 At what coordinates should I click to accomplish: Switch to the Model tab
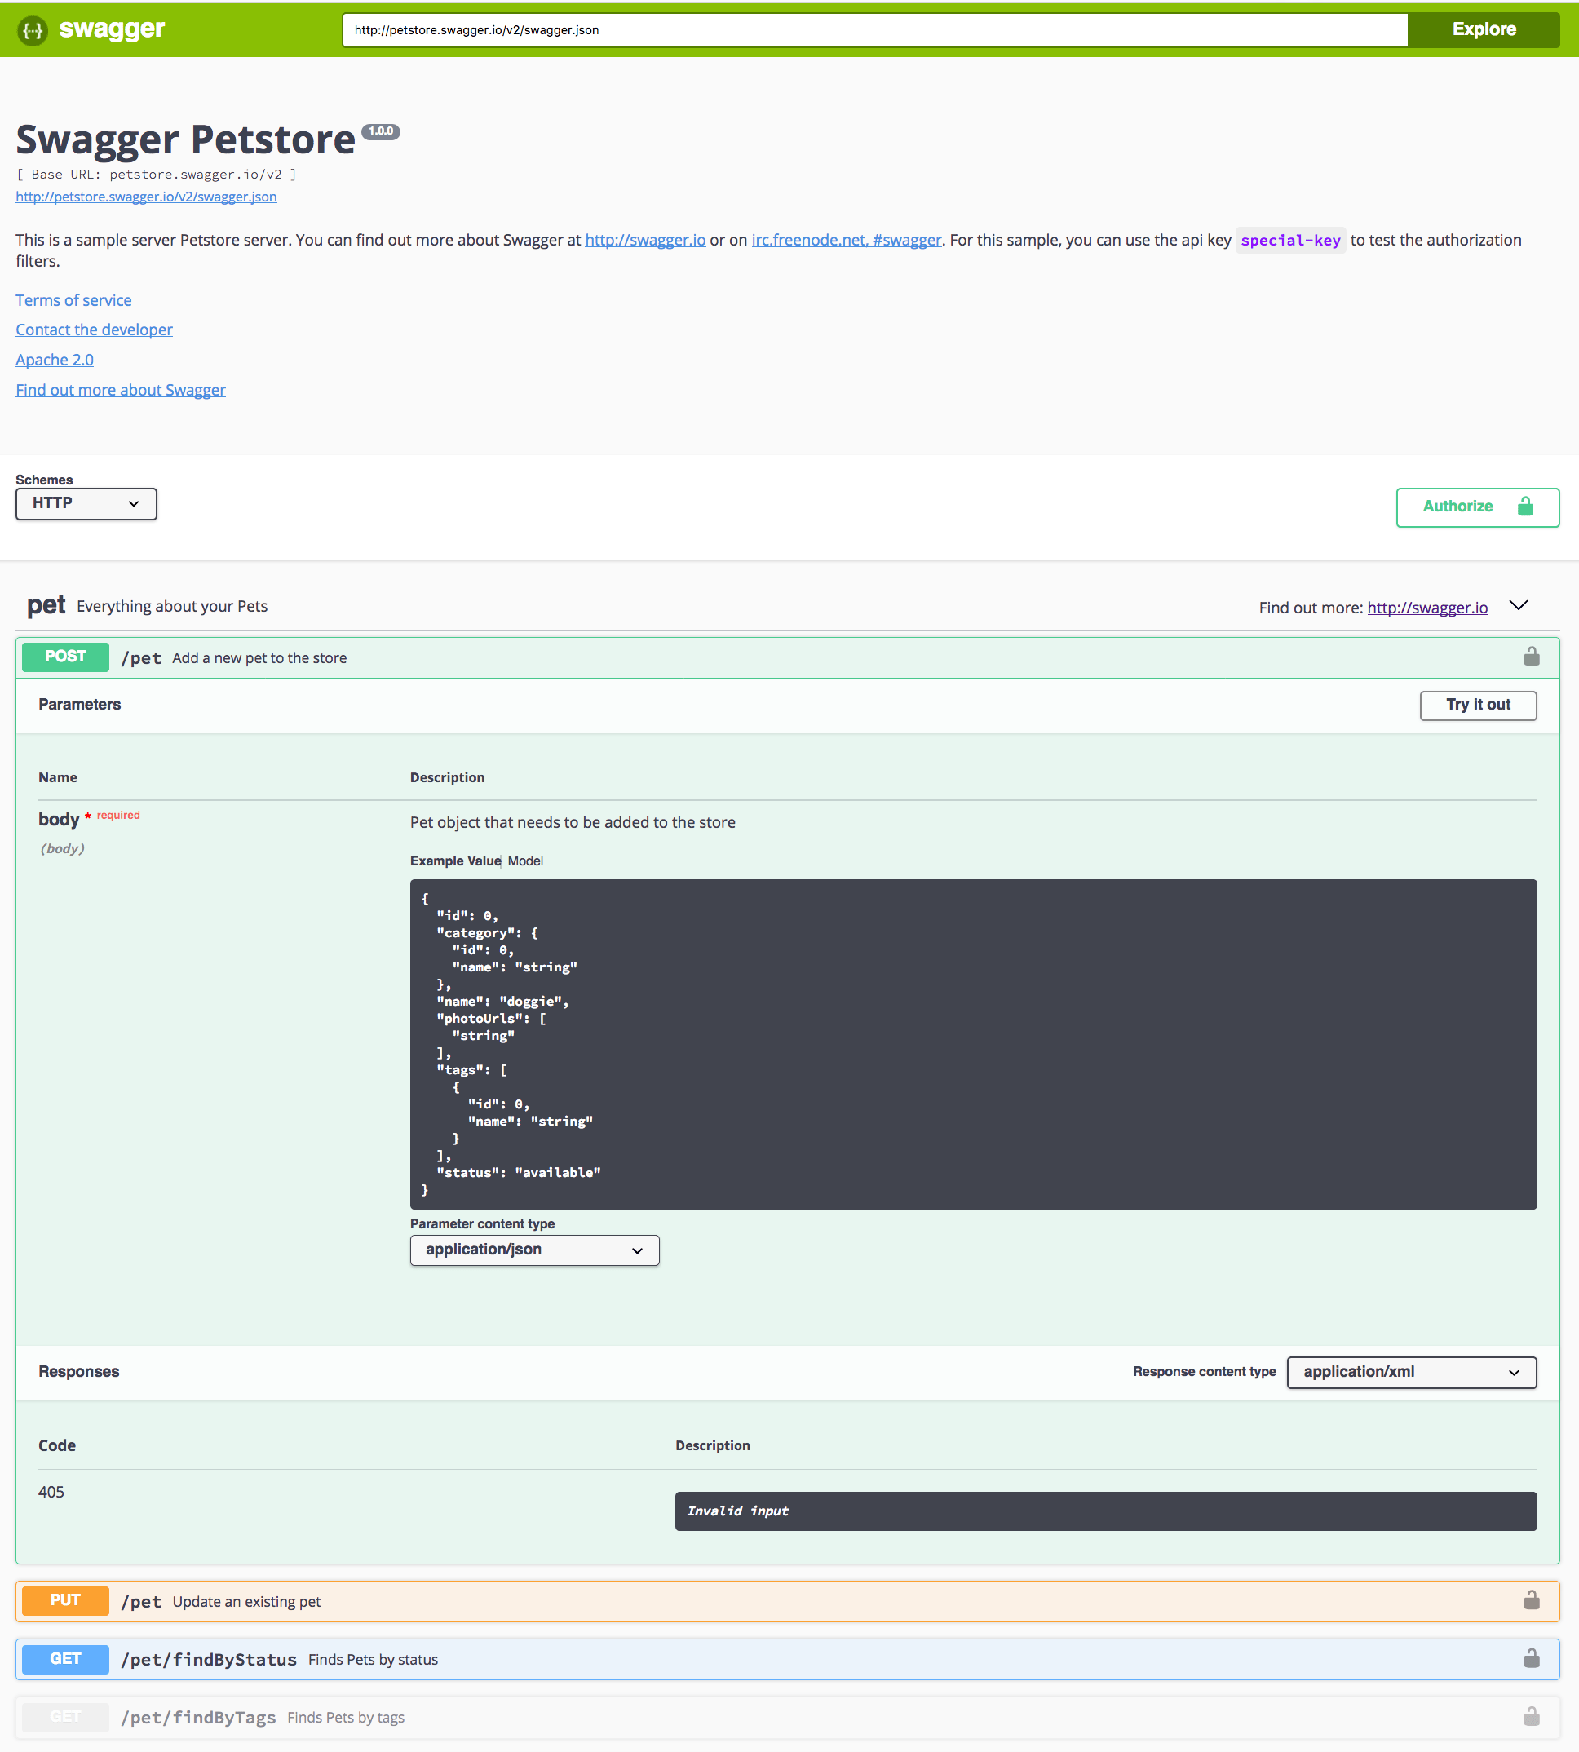[x=525, y=861]
